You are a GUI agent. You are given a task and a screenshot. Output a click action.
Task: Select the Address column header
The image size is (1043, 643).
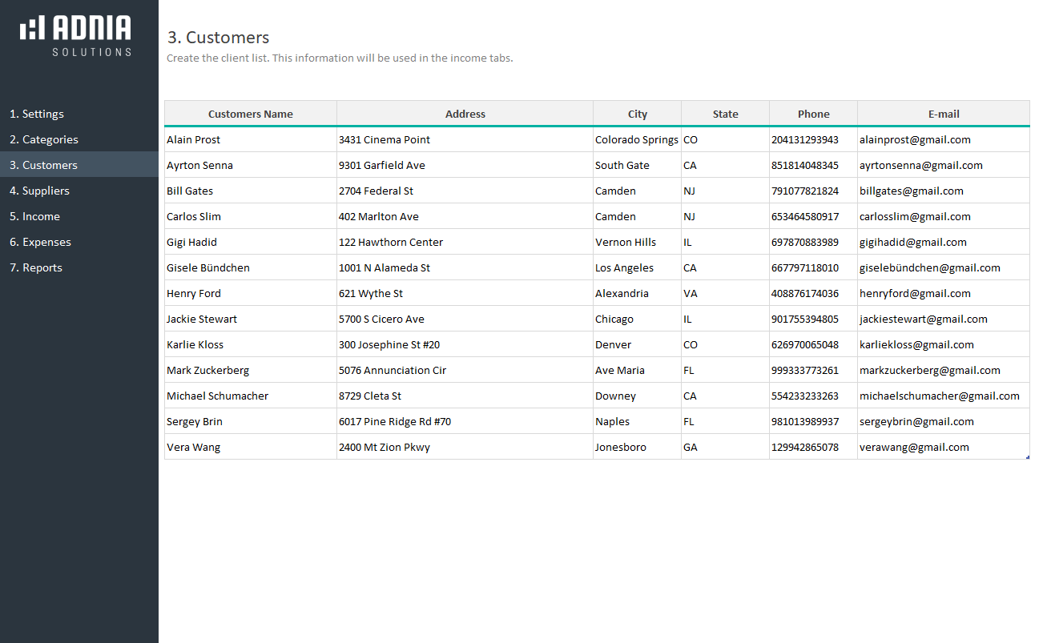coord(465,114)
